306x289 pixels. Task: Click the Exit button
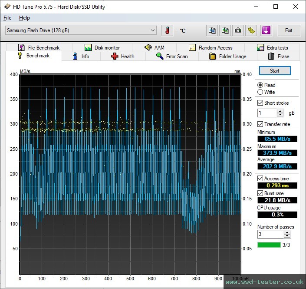click(x=289, y=30)
